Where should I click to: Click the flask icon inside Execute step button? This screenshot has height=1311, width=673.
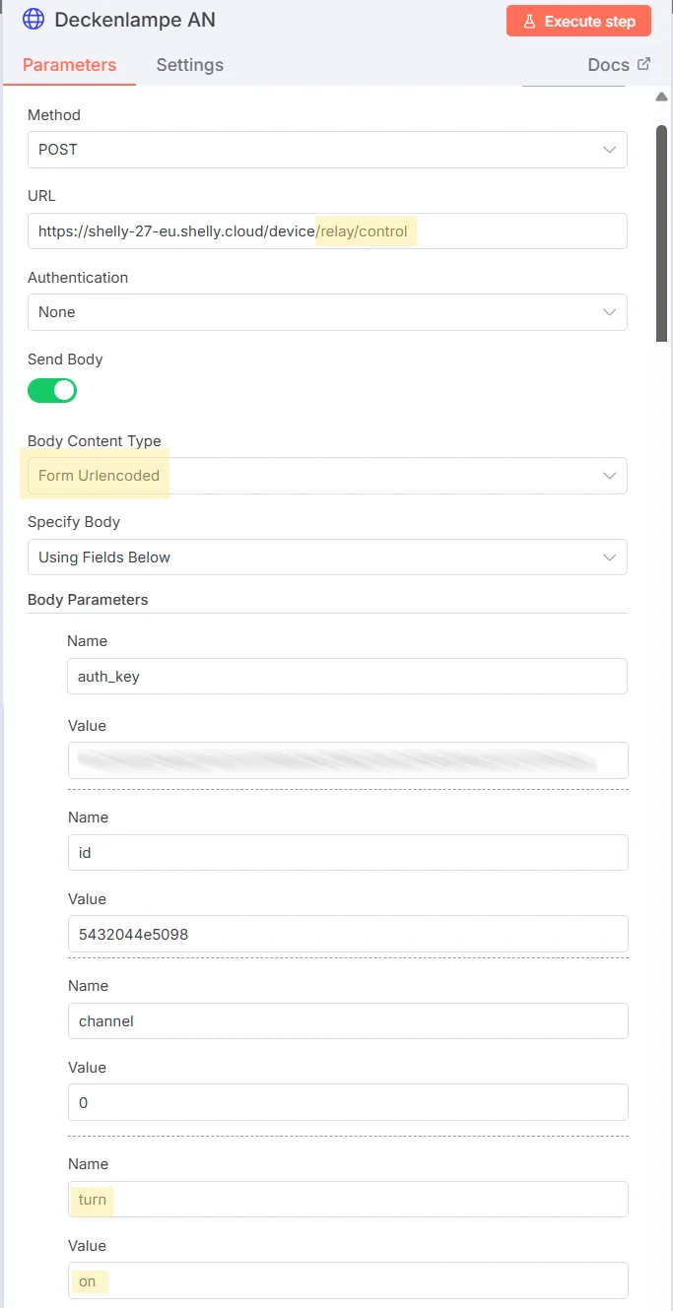[x=532, y=20]
